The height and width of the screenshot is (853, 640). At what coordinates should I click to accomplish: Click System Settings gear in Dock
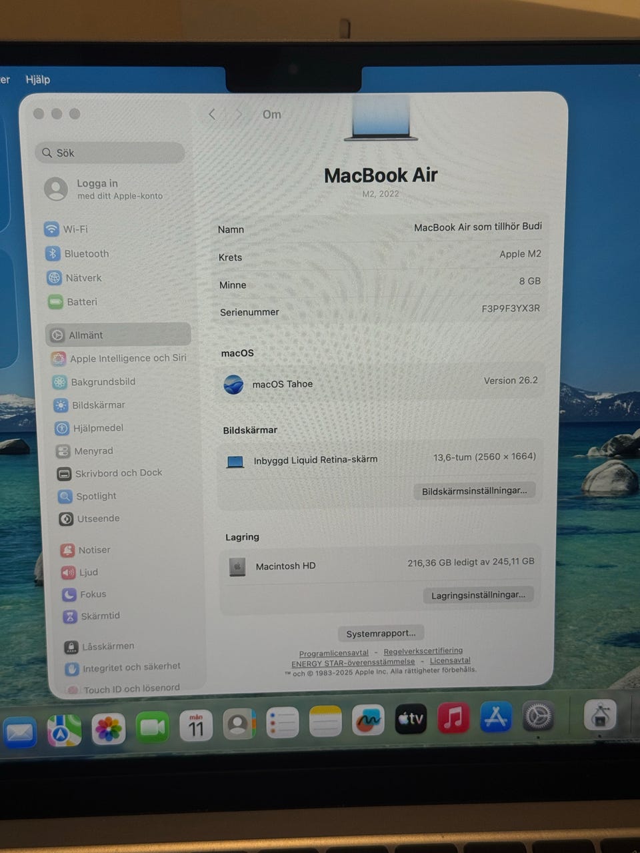(539, 716)
